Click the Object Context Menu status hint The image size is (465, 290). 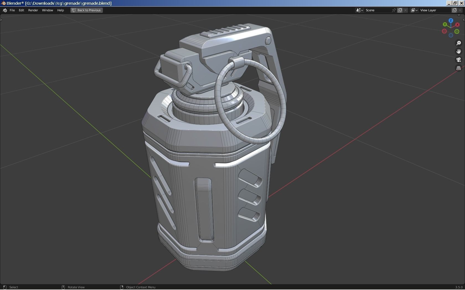tap(141, 287)
